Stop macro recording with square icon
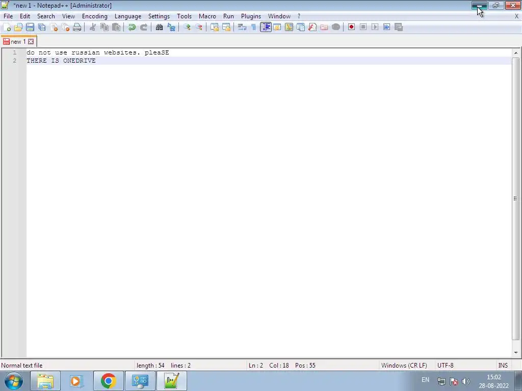 363,27
